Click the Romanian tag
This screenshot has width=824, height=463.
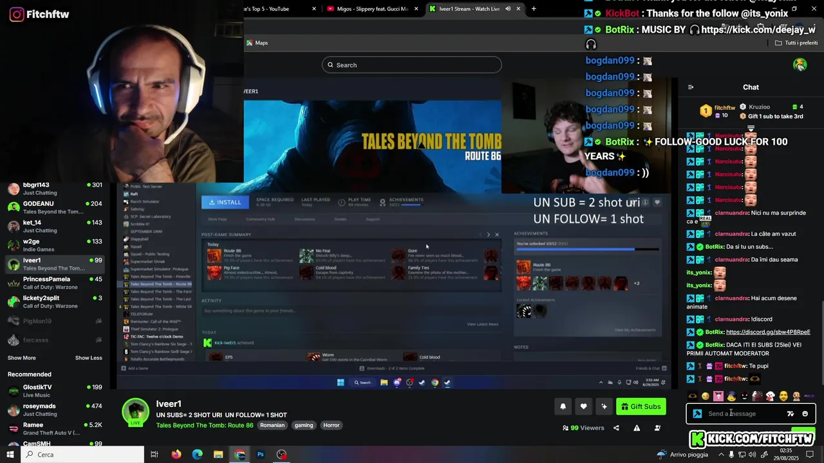click(272, 425)
